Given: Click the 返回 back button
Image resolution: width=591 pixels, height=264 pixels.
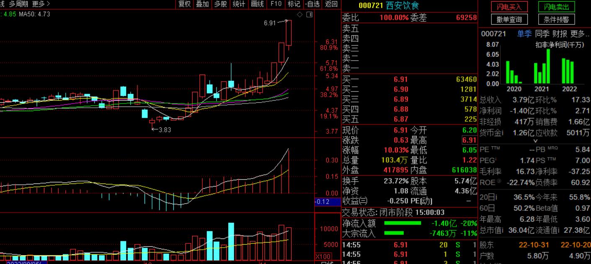Looking at the screenshot, I should [331, 4].
